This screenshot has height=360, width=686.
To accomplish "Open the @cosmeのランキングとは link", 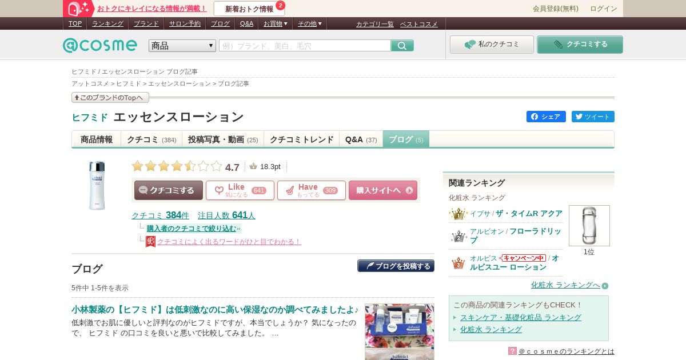I will tap(567, 351).
